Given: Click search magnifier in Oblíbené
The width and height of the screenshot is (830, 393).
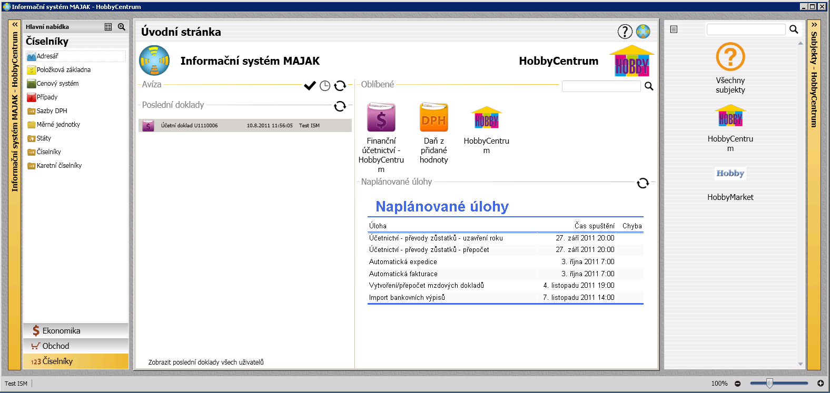Looking at the screenshot, I should tap(649, 86).
